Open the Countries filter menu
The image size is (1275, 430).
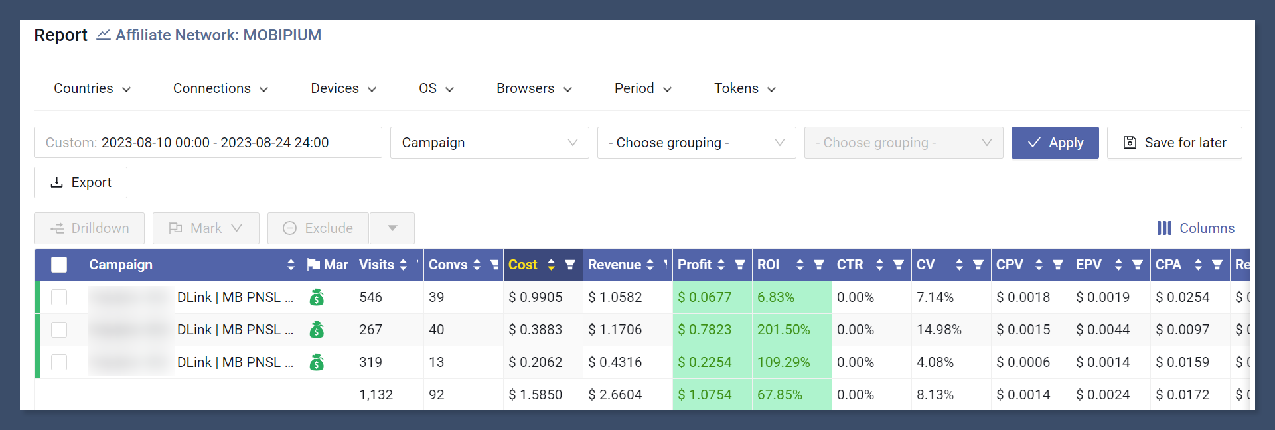point(92,88)
